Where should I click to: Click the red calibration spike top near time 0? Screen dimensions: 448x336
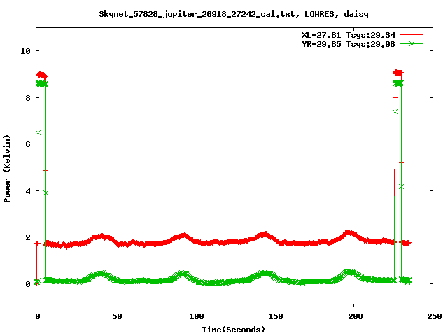[x=42, y=75]
